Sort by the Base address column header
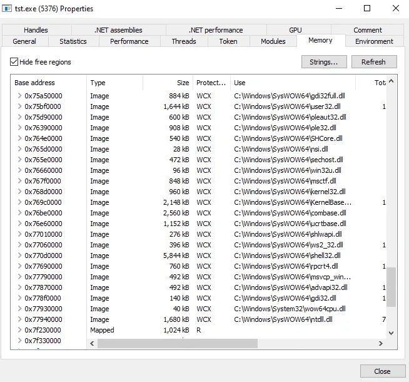This screenshot has height=382, width=409. (x=49, y=83)
